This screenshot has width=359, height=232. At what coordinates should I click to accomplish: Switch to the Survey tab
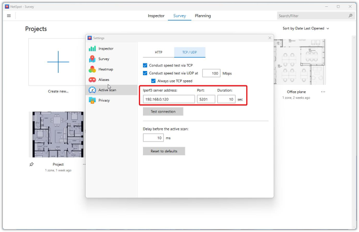coord(179,16)
